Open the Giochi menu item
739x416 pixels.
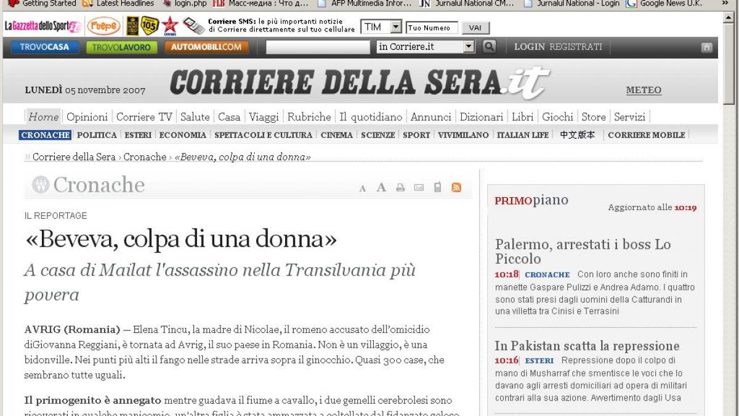(557, 116)
